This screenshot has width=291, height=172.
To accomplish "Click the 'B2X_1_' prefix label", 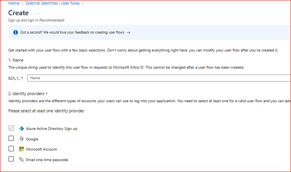I will point(14,78).
